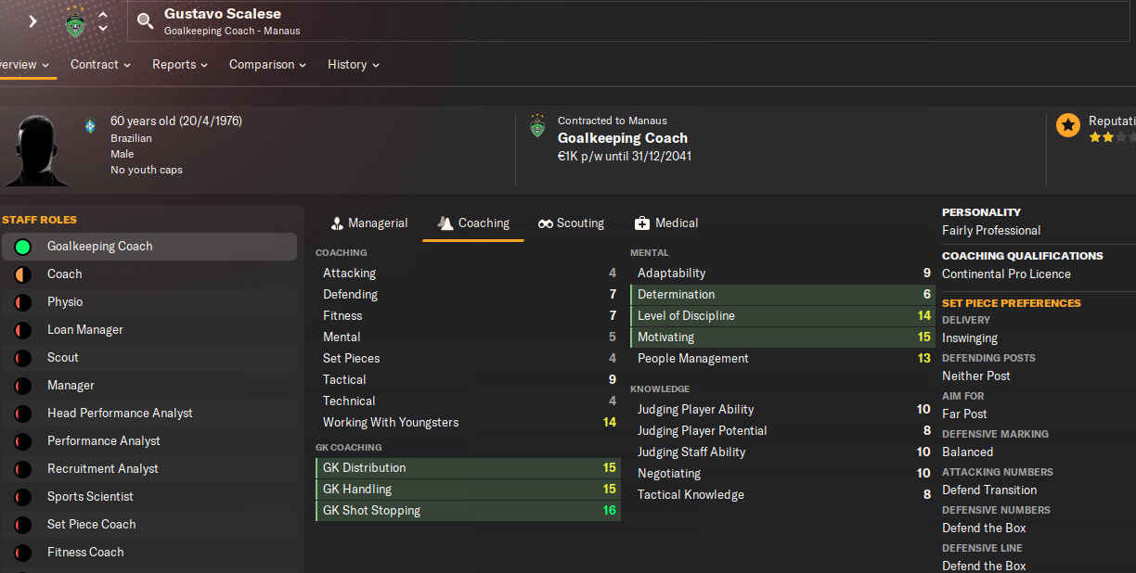Click the up arrow stepper beside the badge
Viewport: 1136px width, 573px height.
coord(103,15)
